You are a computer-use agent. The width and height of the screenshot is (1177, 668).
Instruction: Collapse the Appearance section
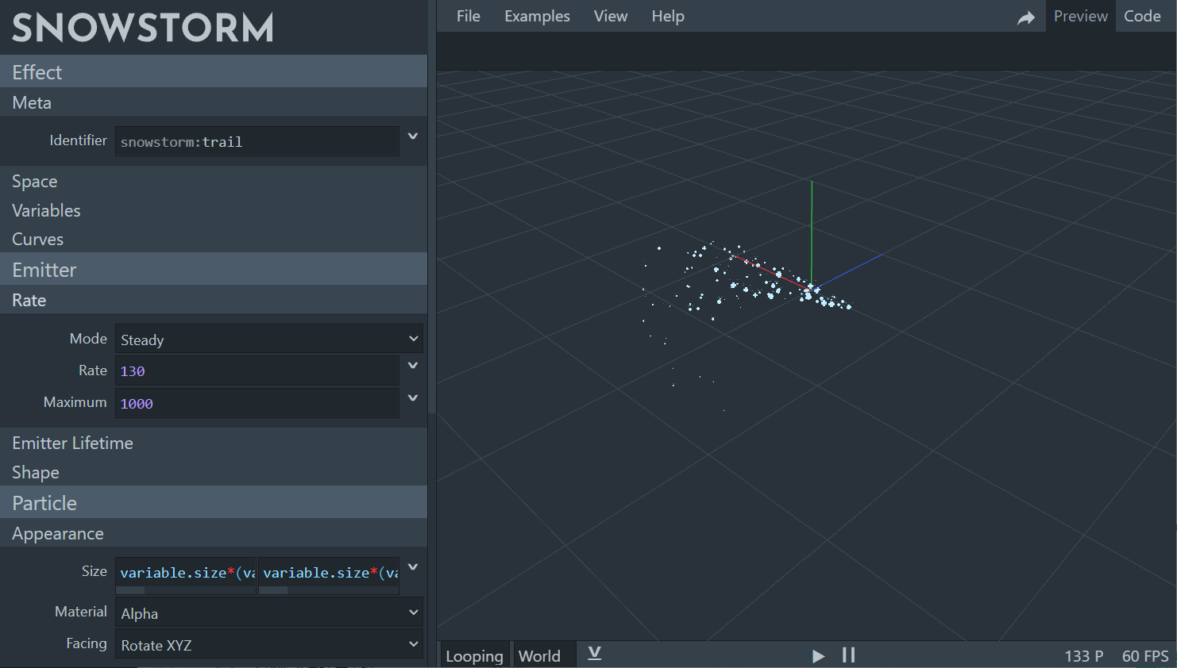click(214, 533)
